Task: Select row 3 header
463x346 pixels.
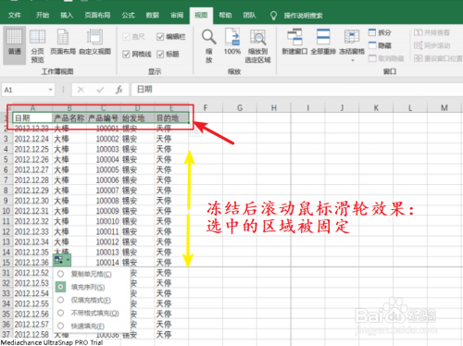Action: click(6, 139)
